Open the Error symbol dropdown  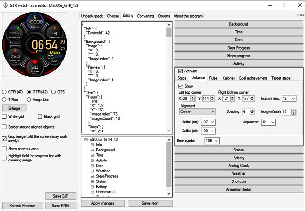coord(212,141)
